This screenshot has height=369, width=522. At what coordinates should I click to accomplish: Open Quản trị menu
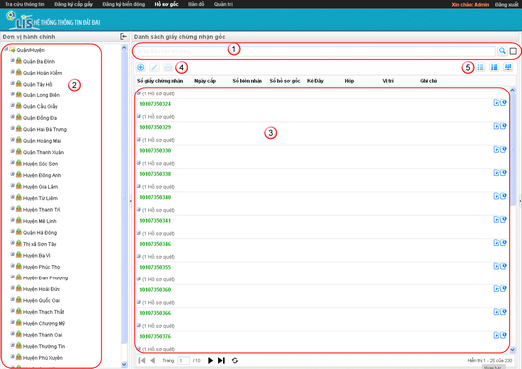pyautogui.click(x=223, y=4)
